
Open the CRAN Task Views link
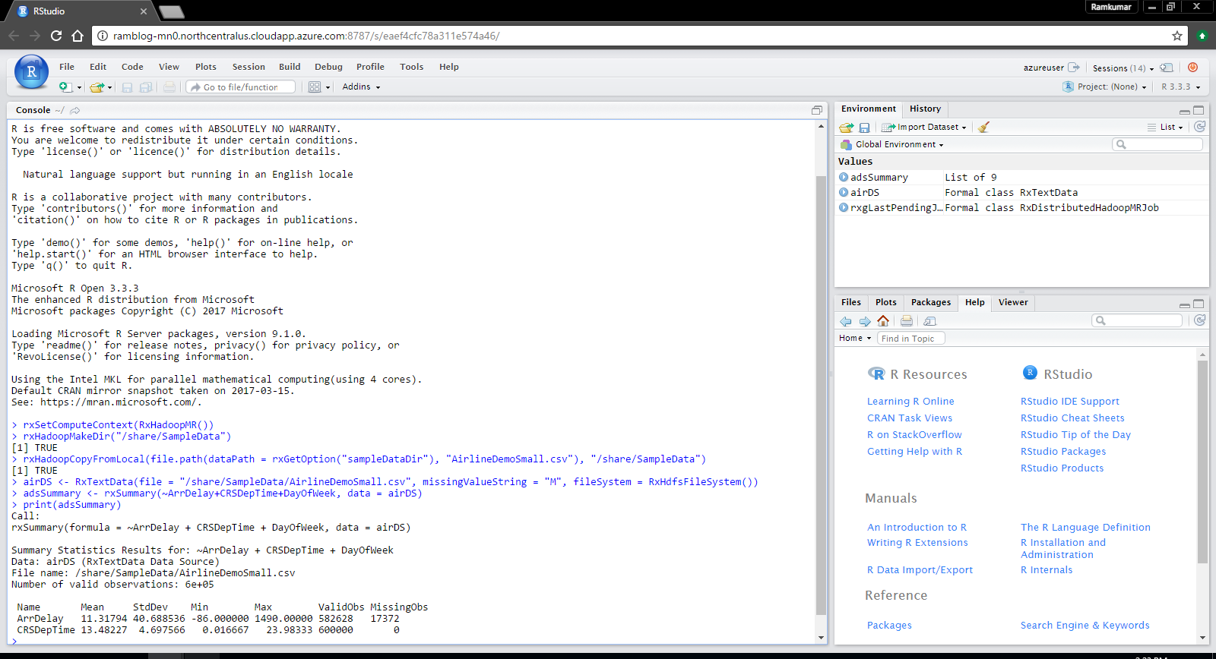tap(910, 418)
